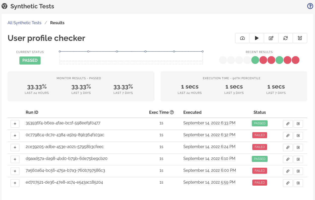Image resolution: width=315 pixels, height=200 pixels.
Task: Snooze alerts via the alarm clock icon
Action: (x=300, y=38)
